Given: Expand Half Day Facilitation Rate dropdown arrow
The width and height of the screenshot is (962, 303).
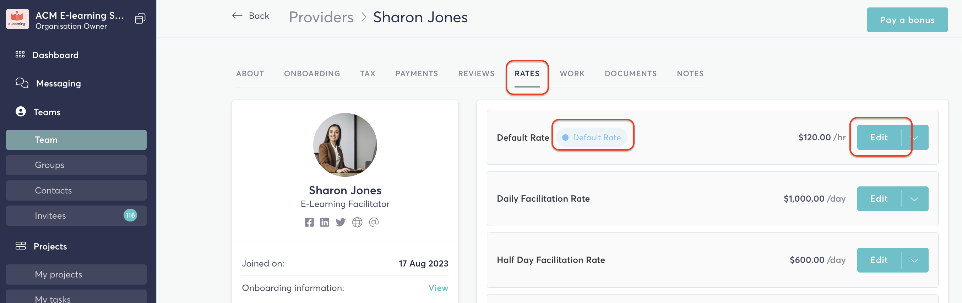Looking at the screenshot, I should [x=914, y=260].
